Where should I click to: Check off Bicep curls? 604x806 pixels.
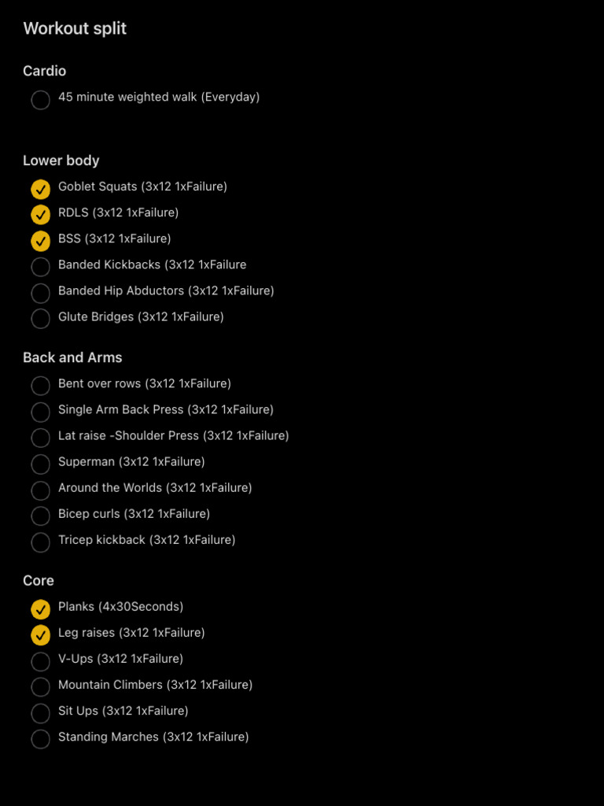(x=41, y=516)
